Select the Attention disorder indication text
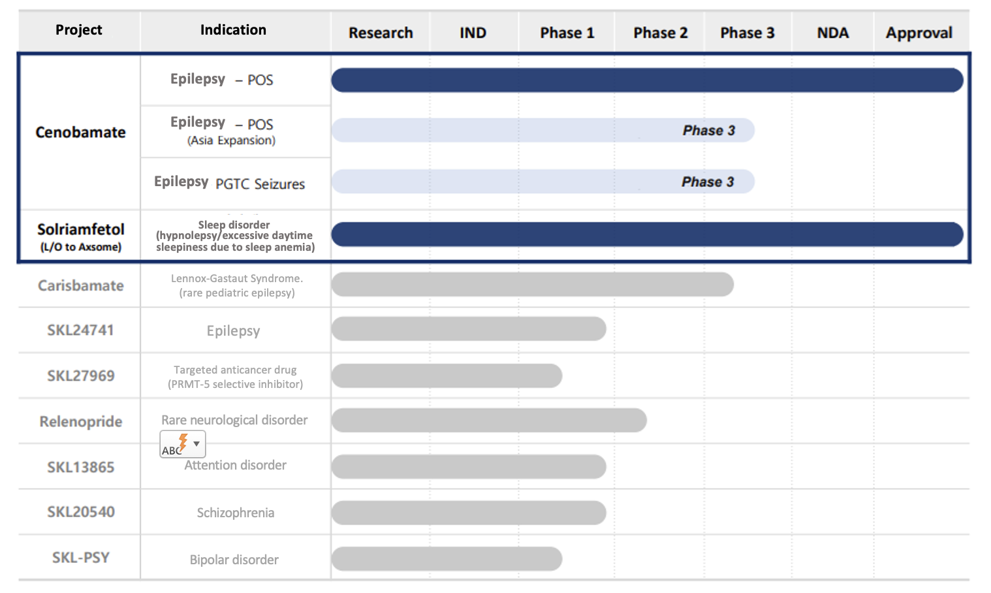The image size is (991, 593). [x=235, y=466]
